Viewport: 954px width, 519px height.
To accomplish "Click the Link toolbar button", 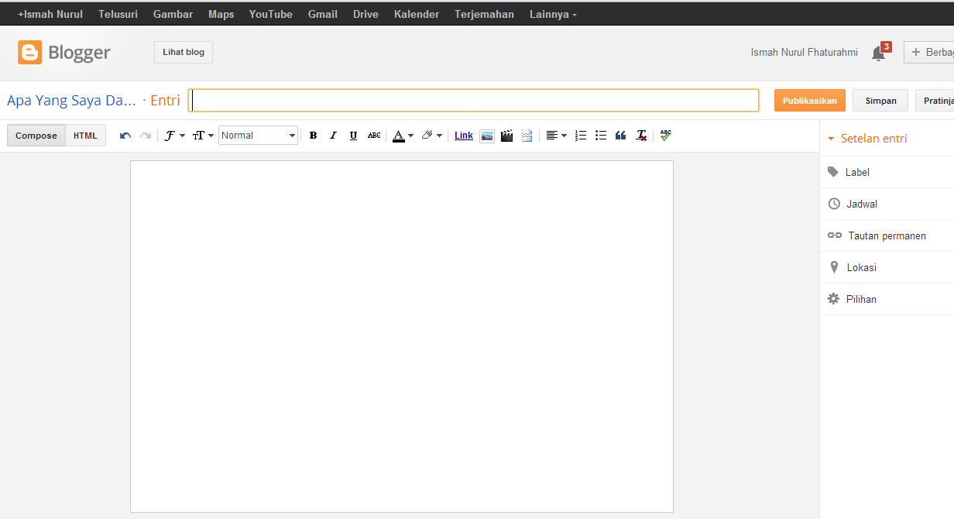I will pos(464,136).
